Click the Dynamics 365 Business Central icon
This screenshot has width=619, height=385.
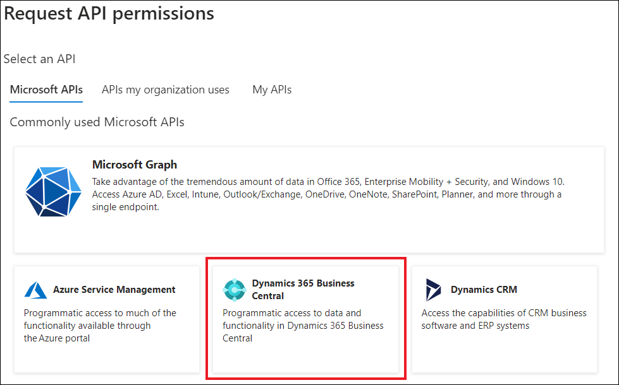pos(235,290)
